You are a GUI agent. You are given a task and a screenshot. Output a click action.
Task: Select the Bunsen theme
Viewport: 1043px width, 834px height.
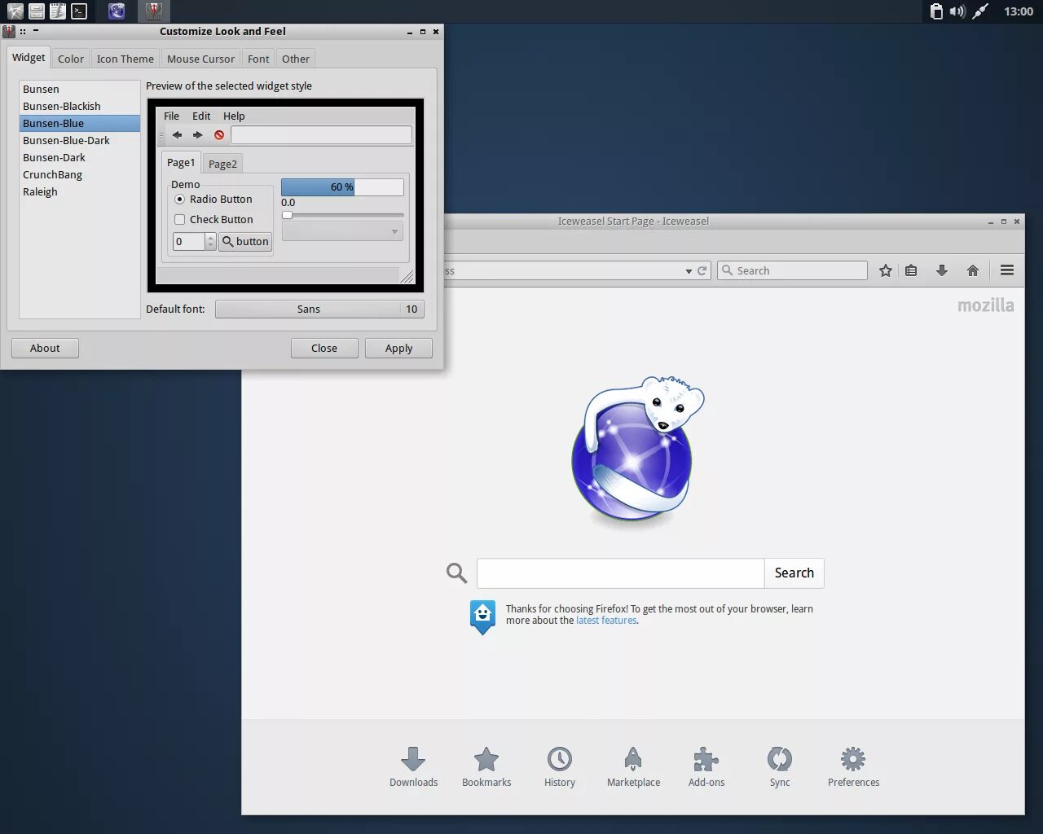pos(79,89)
